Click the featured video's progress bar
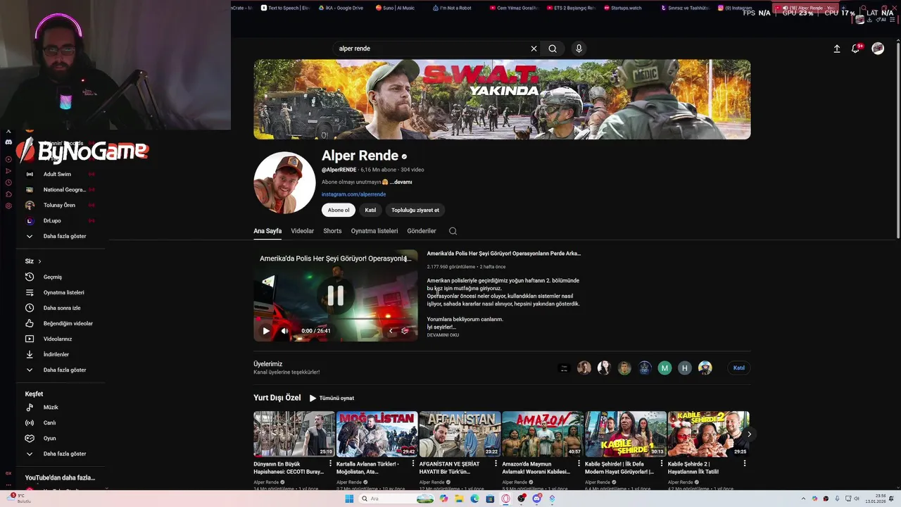This screenshot has height=507, width=901. 335,320
